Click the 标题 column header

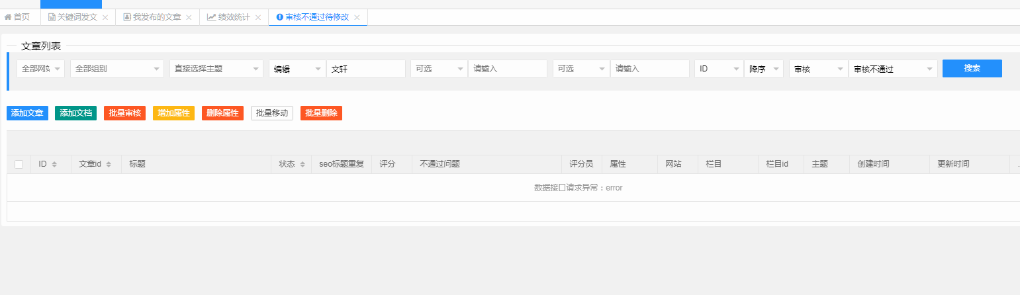[196, 164]
